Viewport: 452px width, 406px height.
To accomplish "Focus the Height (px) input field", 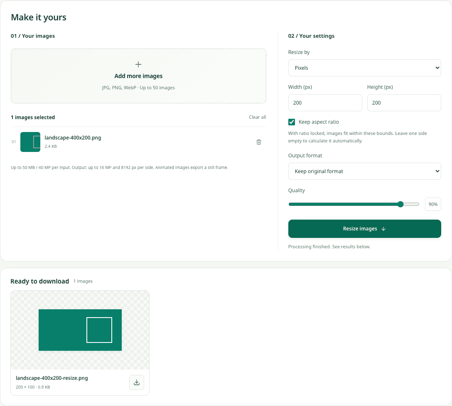I will click(x=404, y=103).
